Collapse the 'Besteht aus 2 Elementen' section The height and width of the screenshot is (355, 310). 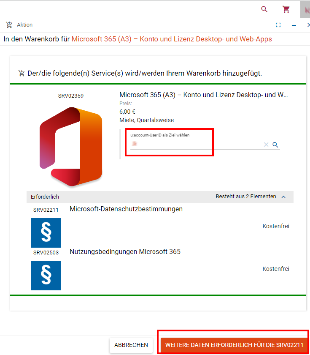[x=283, y=197]
